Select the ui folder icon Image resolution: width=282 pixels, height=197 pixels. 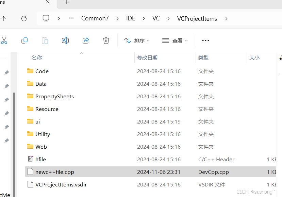(x=30, y=121)
